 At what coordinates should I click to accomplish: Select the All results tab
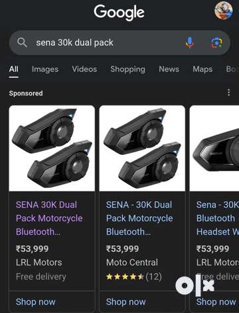click(14, 69)
